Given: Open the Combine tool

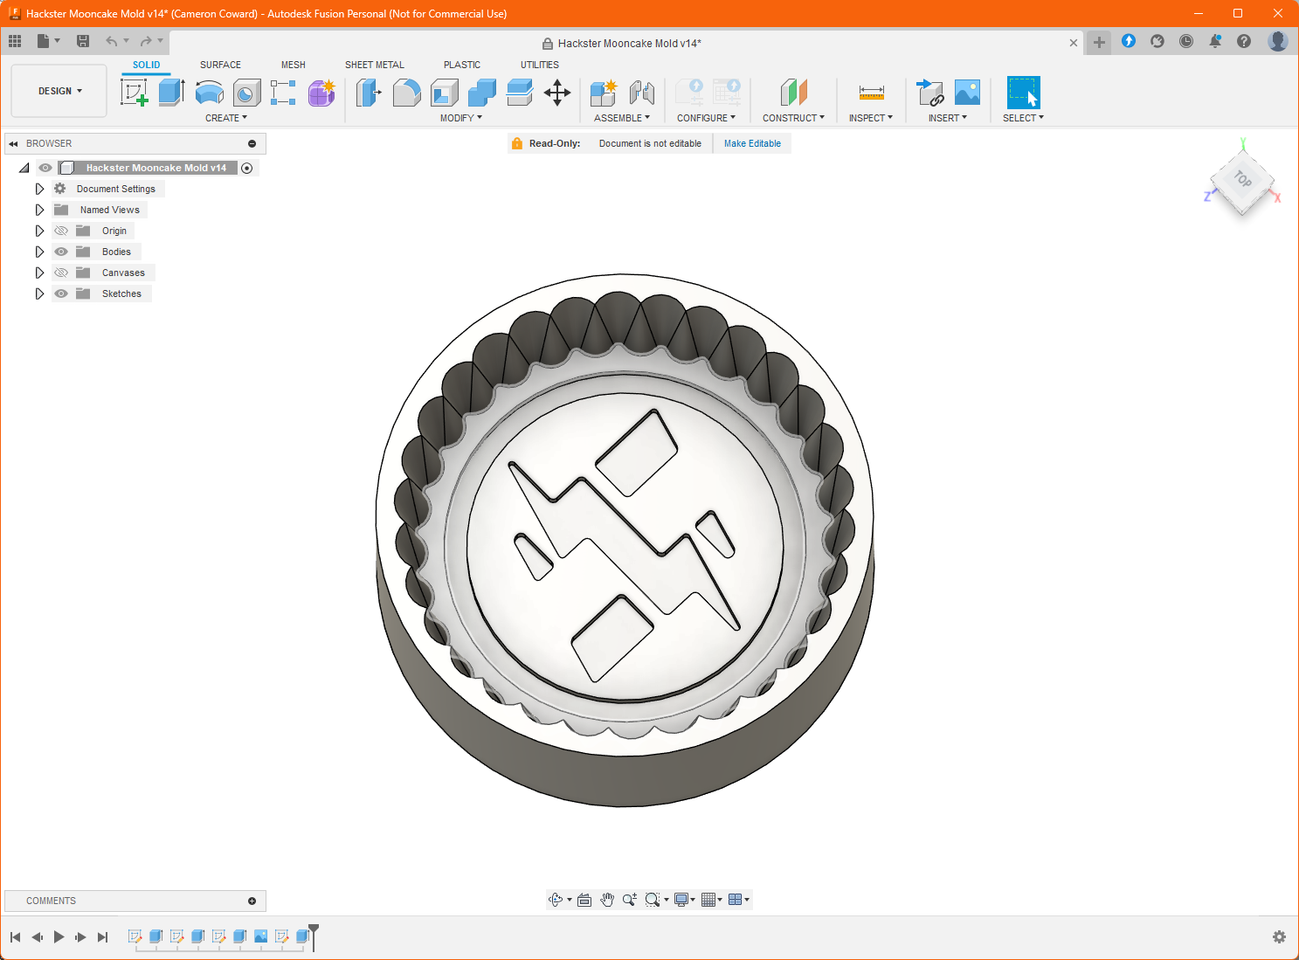Looking at the screenshot, I should click(481, 92).
